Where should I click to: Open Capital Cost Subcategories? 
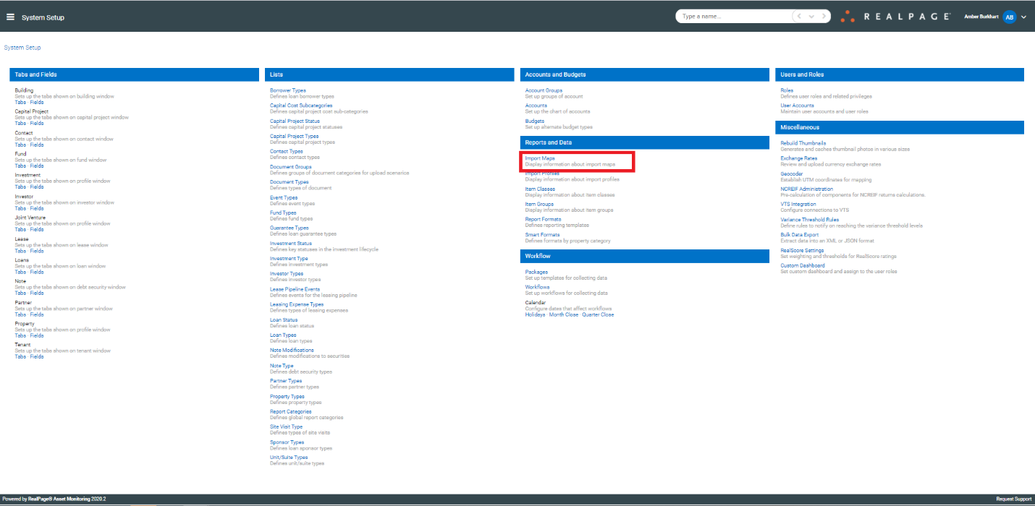tap(301, 106)
